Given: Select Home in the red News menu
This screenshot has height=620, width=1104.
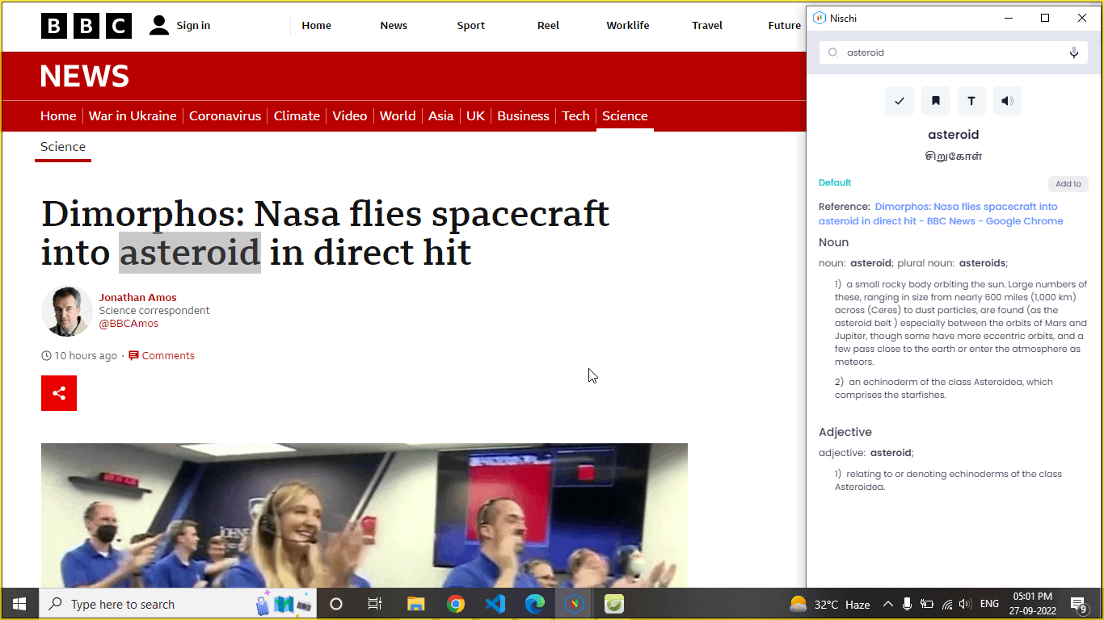Looking at the screenshot, I should [x=58, y=116].
